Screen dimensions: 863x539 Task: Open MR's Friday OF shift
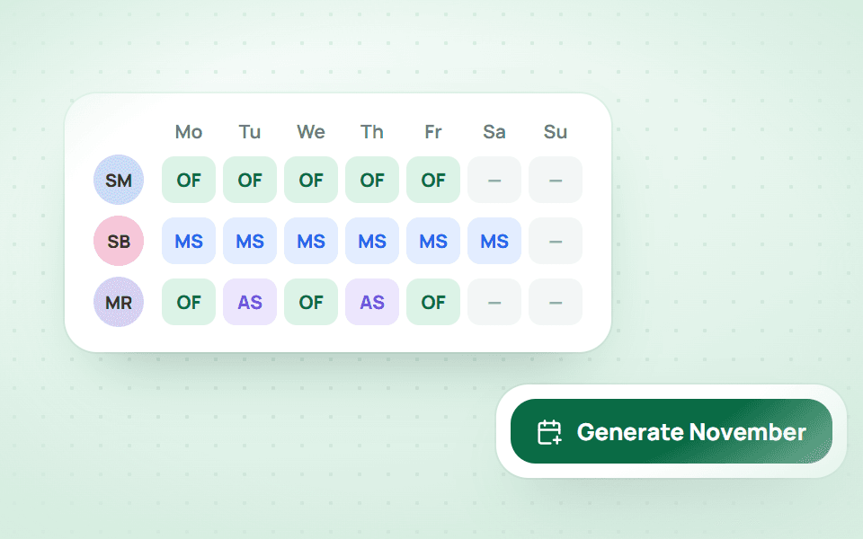[x=433, y=302]
